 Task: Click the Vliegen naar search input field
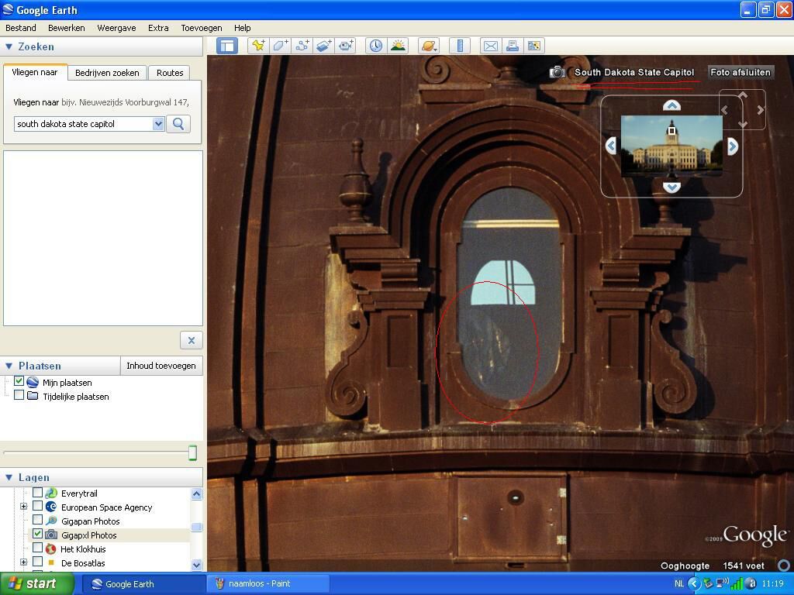tap(84, 124)
